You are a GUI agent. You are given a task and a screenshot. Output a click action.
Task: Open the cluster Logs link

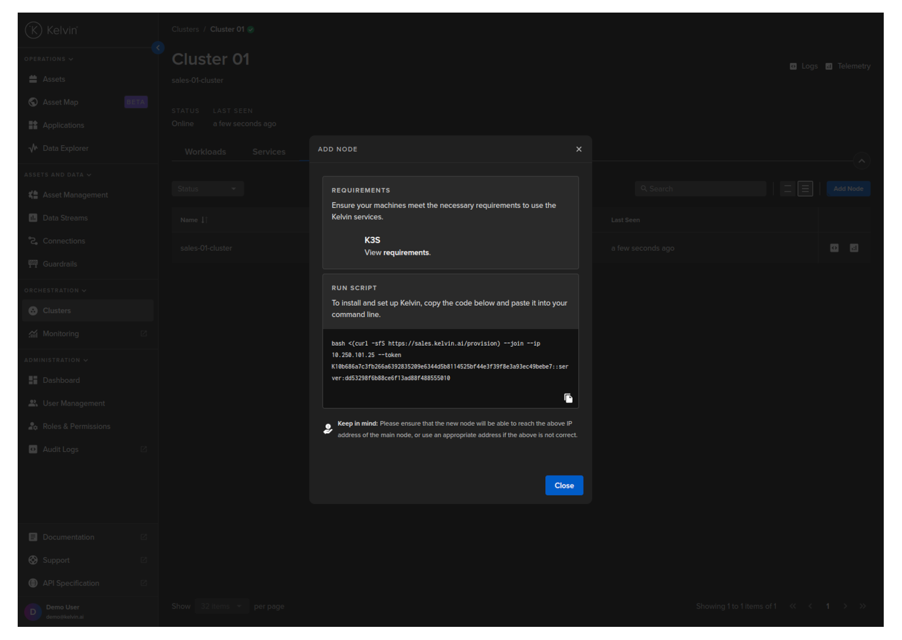[804, 66]
